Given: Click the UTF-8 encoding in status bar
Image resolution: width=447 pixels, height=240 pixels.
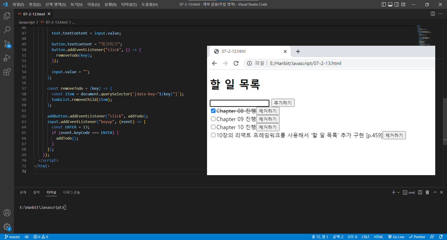Looking at the screenshot, I should click(353, 237).
